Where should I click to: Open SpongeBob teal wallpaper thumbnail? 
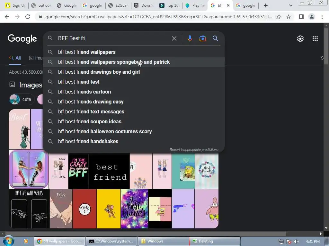[x=183, y=171]
